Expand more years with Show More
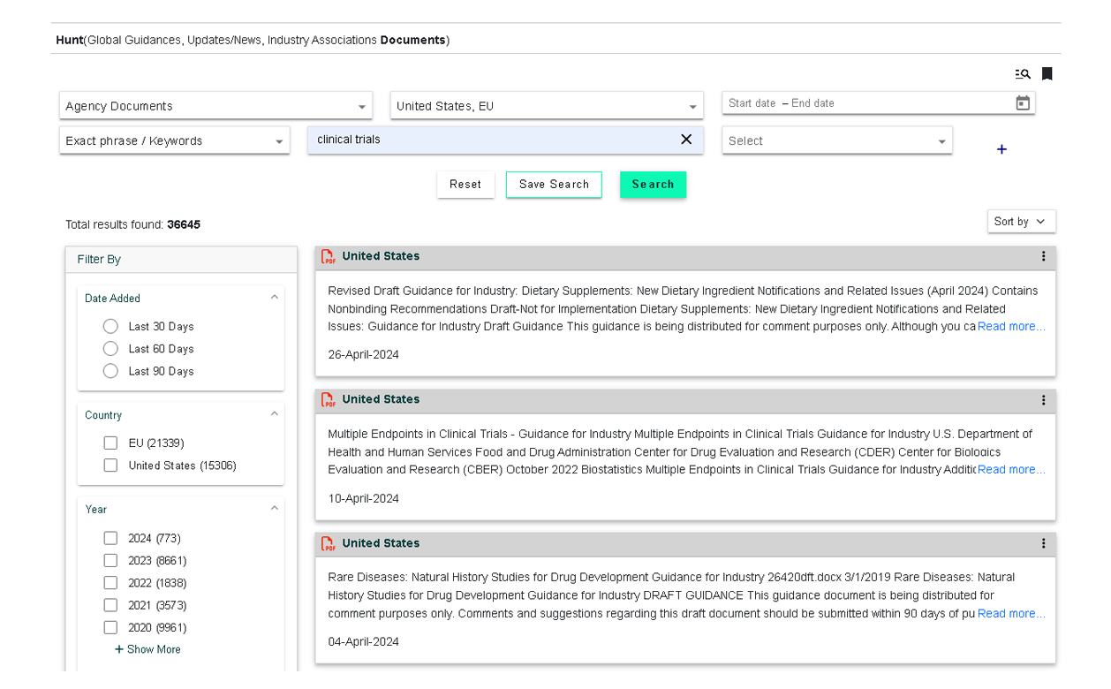 pyautogui.click(x=147, y=649)
